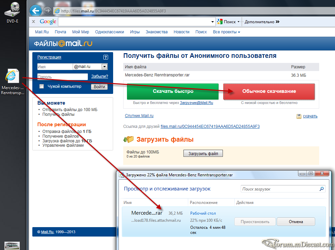Click the red Обычное скачивание button
This screenshot has width=335, height=250.
pyautogui.click(x=269, y=92)
